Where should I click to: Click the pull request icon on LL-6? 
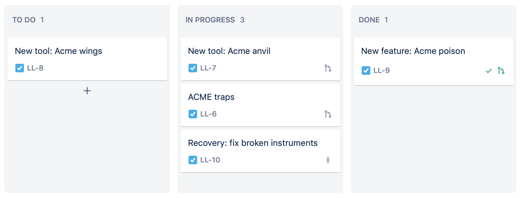pyautogui.click(x=328, y=114)
